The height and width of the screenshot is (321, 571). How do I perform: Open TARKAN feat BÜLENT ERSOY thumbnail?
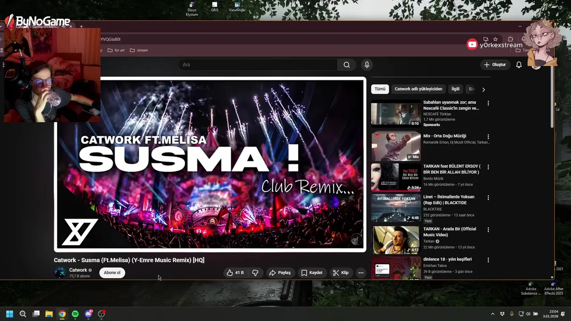click(396, 177)
